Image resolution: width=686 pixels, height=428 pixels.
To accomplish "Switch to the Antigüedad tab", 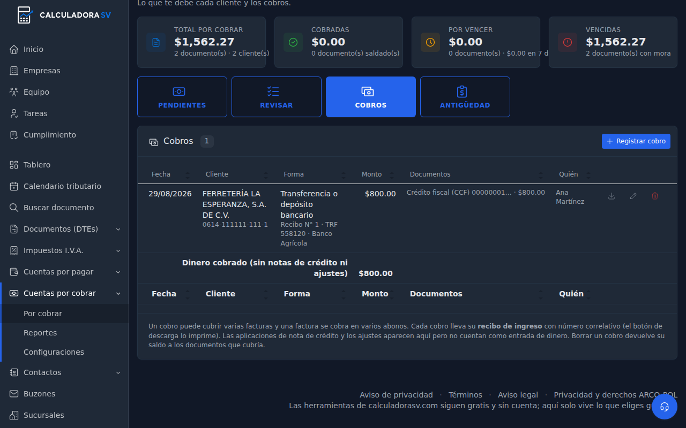I will coord(465,97).
